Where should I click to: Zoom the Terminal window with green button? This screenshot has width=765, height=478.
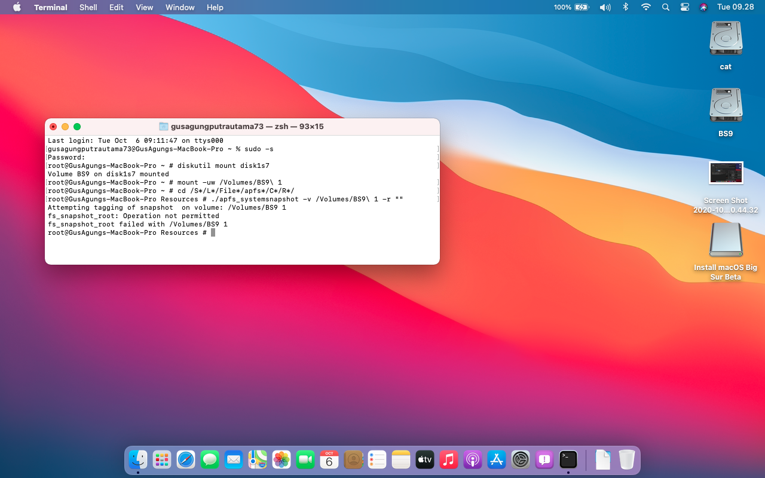pyautogui.click(x=77, y=127)
